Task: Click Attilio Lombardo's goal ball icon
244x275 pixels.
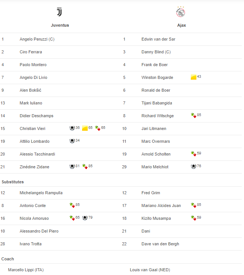Action: point(72,141)
